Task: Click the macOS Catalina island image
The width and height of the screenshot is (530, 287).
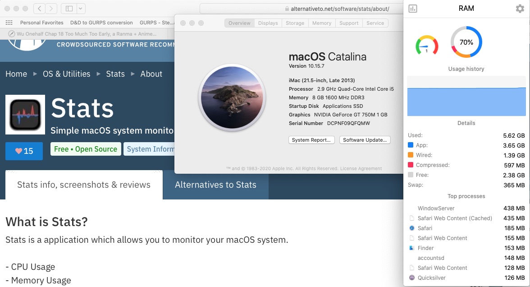Action: pyautogui.click(x=232, y=97)
